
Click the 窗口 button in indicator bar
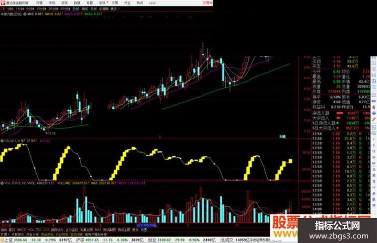[12, 230]
